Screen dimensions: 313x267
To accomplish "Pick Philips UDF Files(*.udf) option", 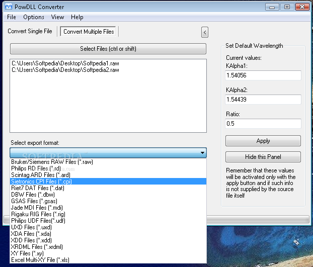I will [x=108, y=221].
